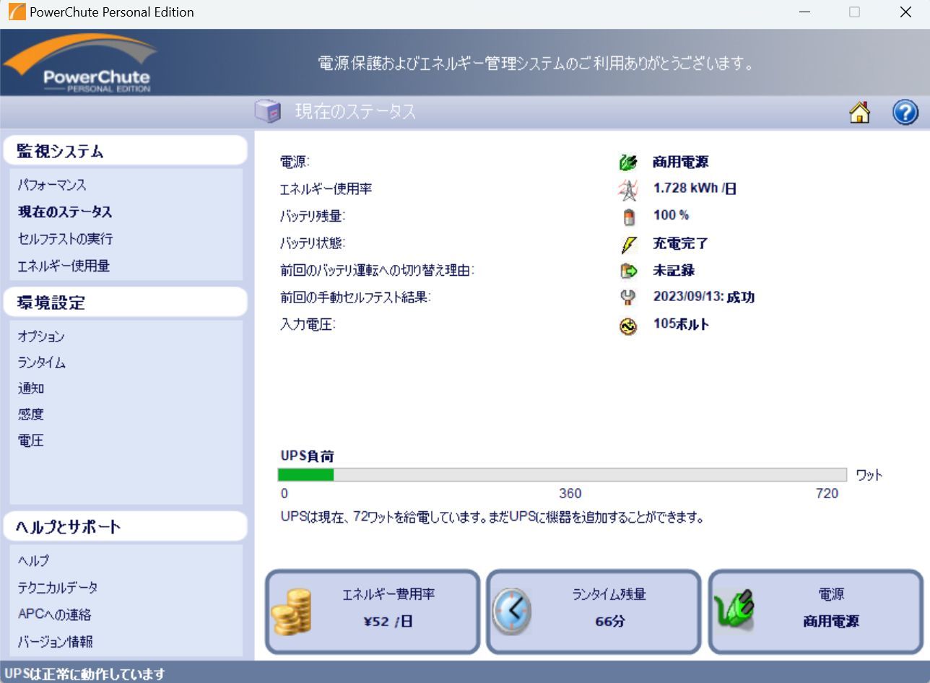Click the lightning bolt icon beside 充電完了
930x683 pixels.
[x=628, y=245]
